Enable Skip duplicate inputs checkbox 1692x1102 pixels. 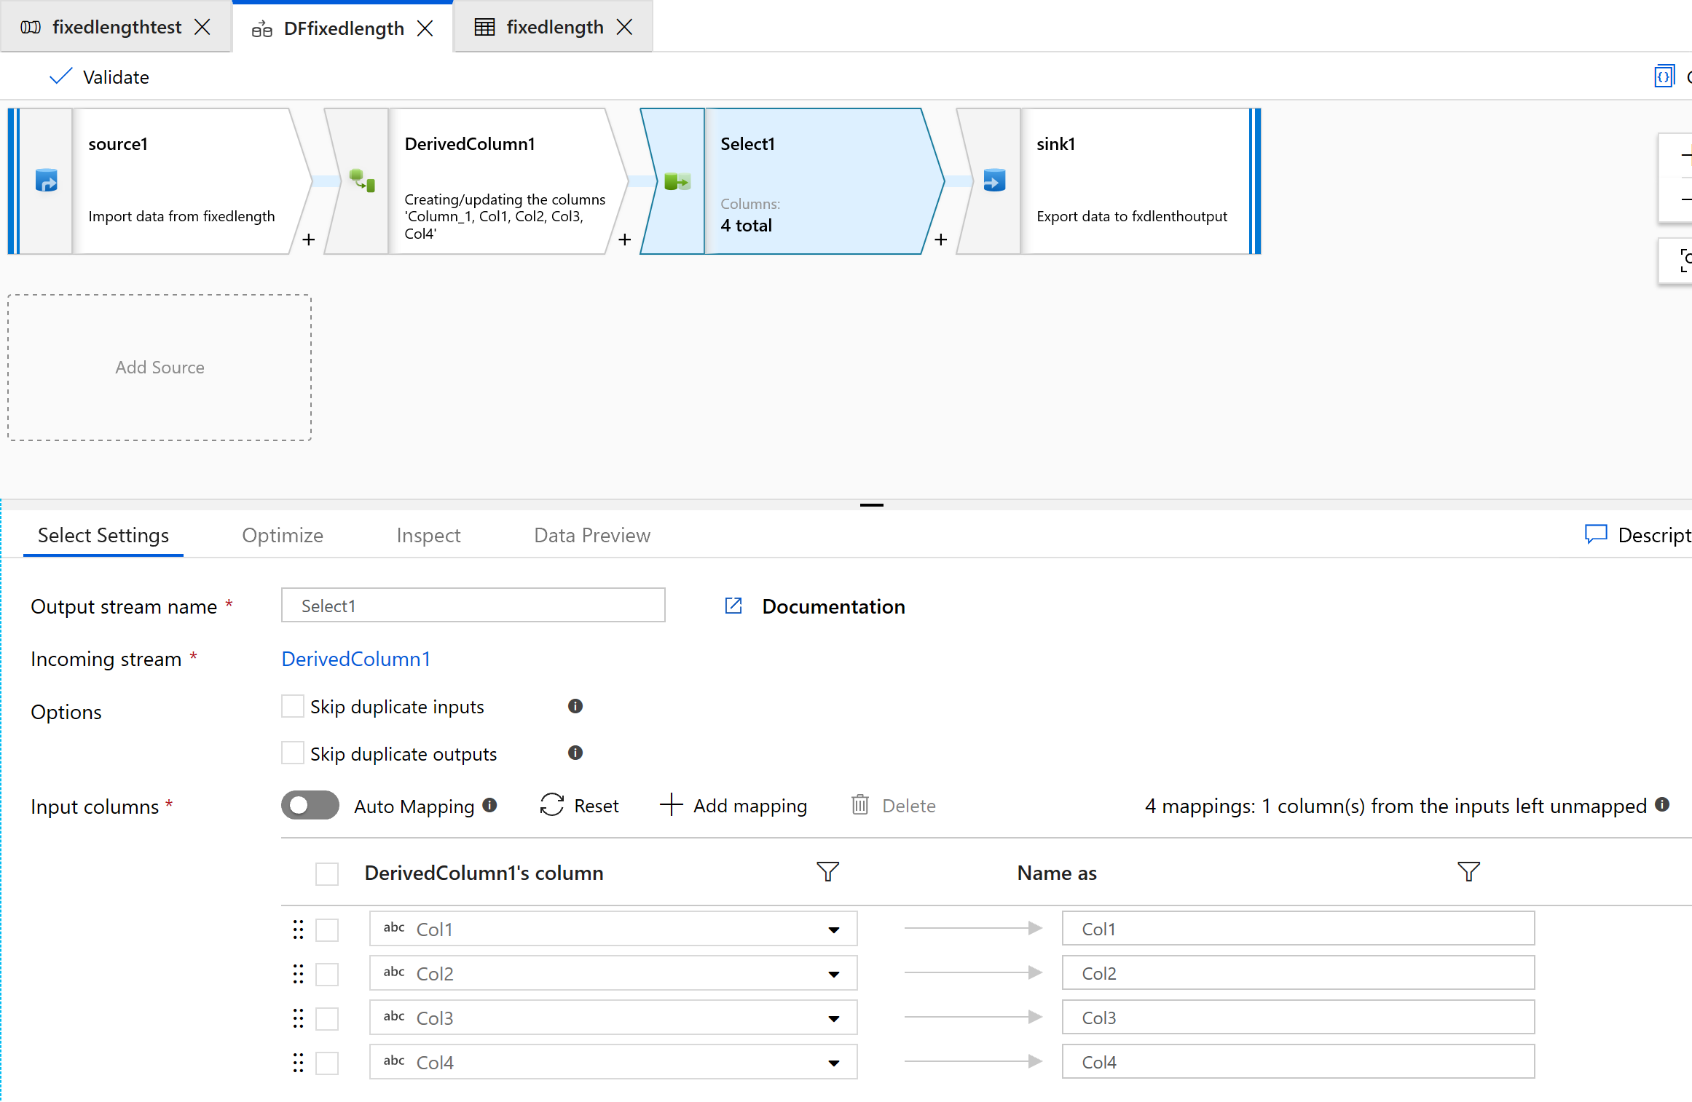point(293,706)
